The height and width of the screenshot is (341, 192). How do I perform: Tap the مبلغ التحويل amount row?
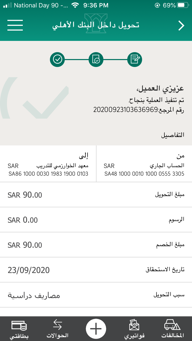pyautogui.click(x=96, y=195)
